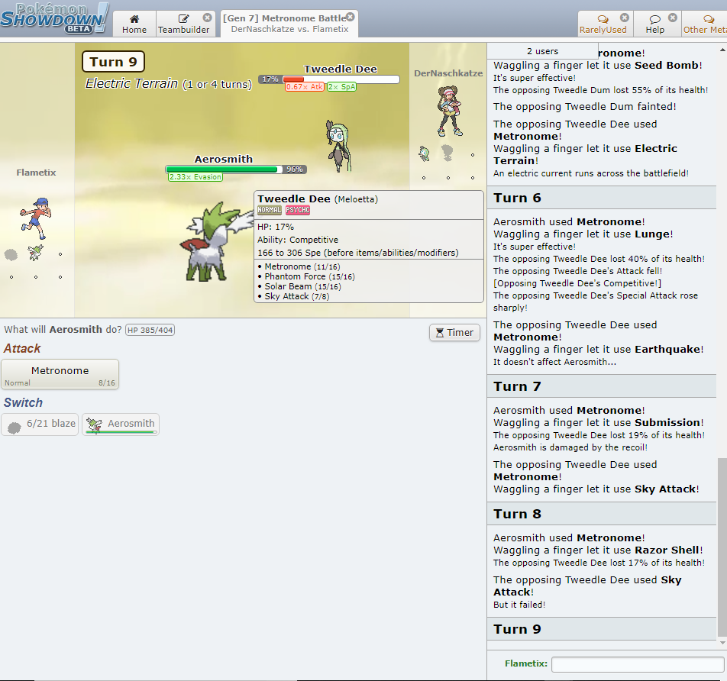Select fainted 6/21 blaze switch option
Screen dimensions: 727x681
click(x=40, y=424)
